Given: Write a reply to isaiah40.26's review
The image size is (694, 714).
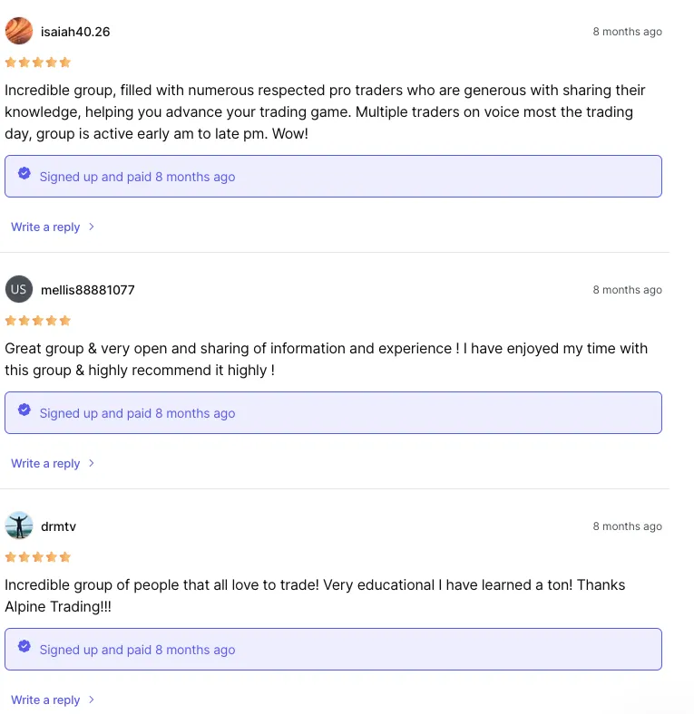Looking at the screenshot, I should pyautogui.click(x=45, y=227).
